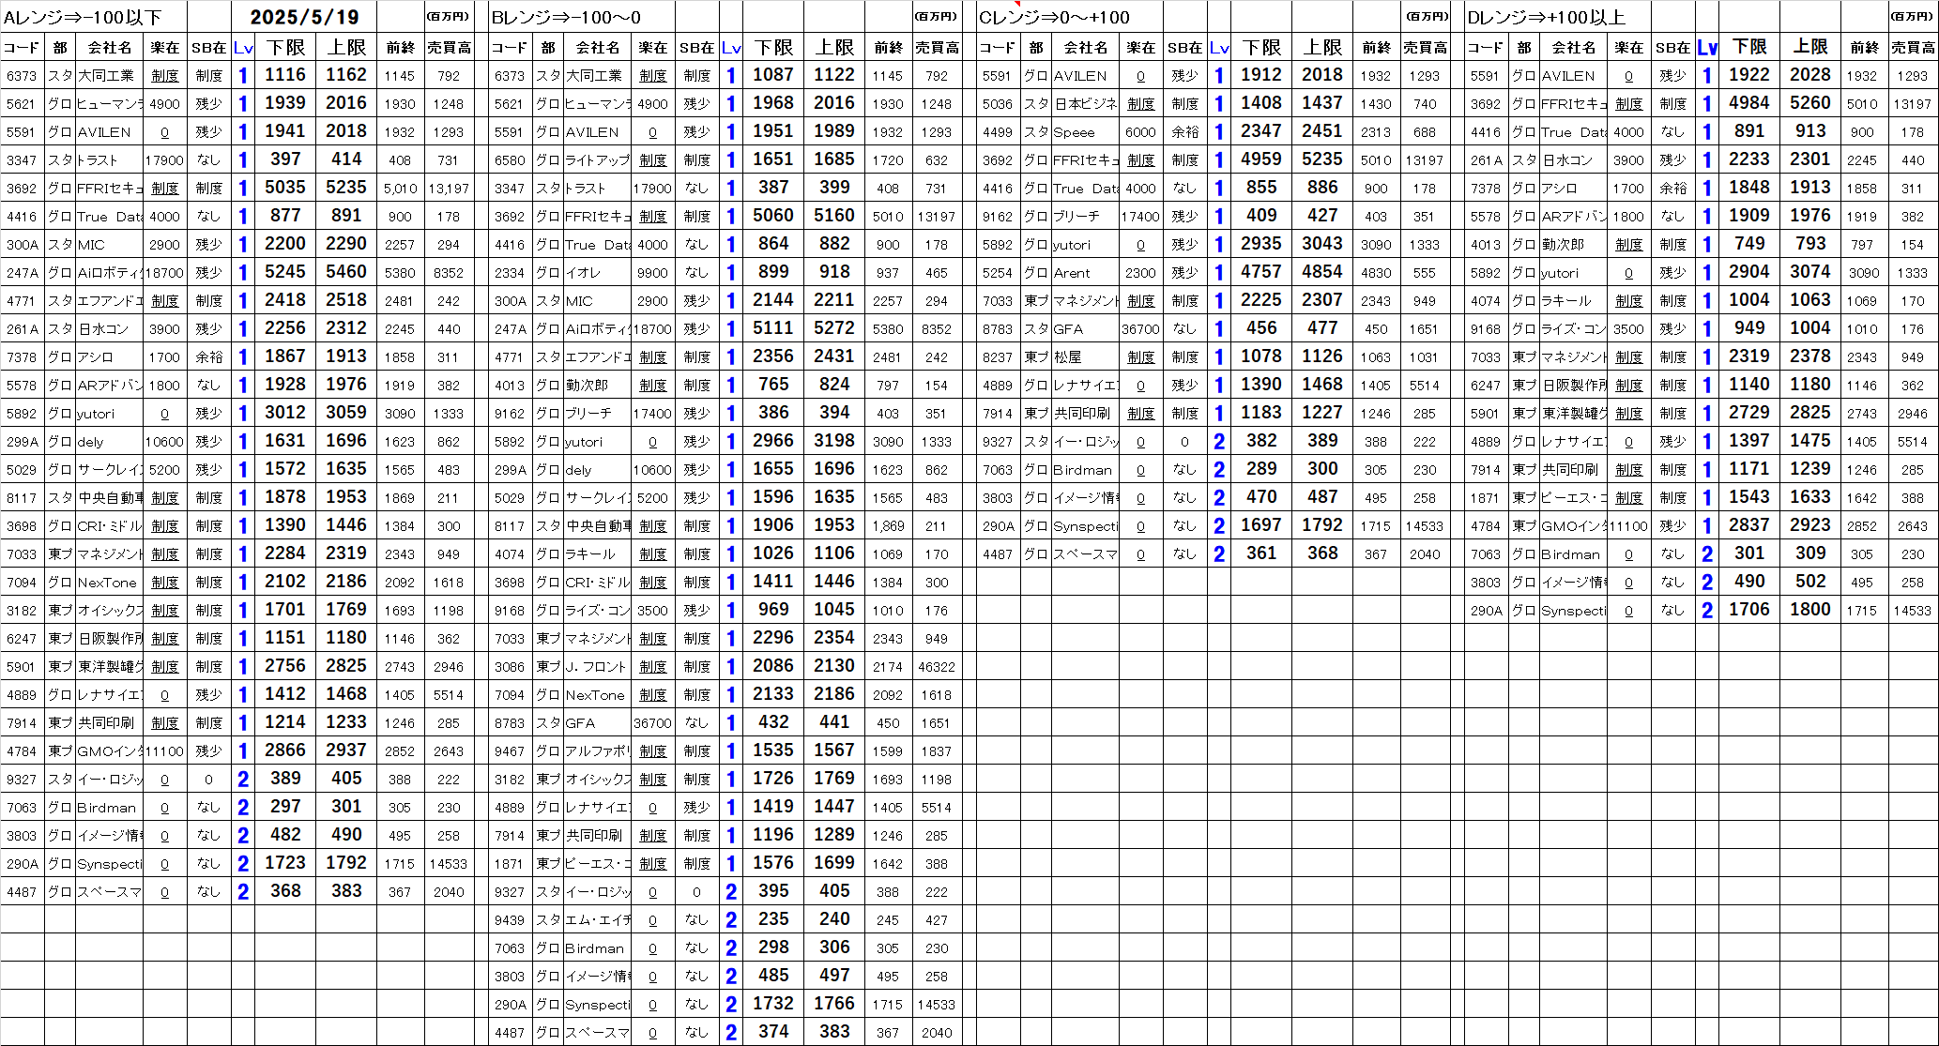Click NexTone company name in A range

107,583
